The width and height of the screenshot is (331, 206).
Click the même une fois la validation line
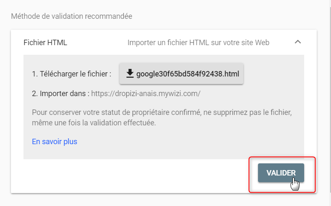(94, 123)
